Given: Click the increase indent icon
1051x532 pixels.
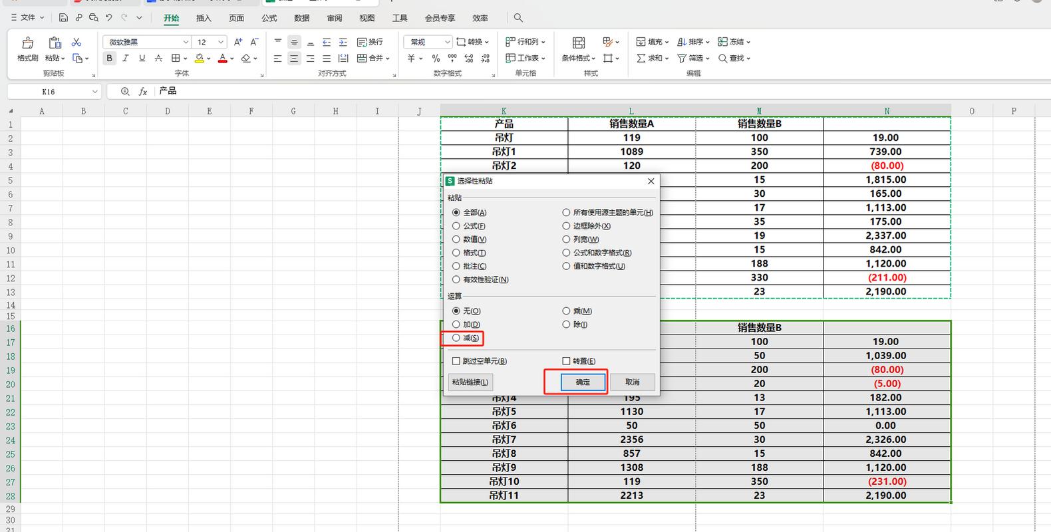Looking at the screenshot, I should tap(343, 42).
